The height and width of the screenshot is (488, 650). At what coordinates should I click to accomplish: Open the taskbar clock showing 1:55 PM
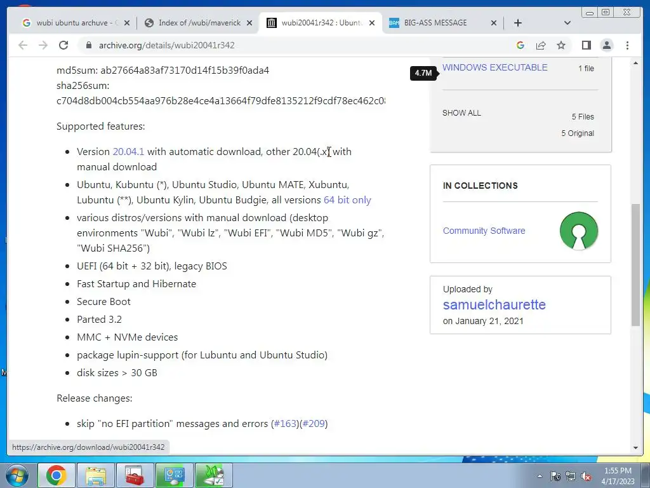(x=618, y=476)
